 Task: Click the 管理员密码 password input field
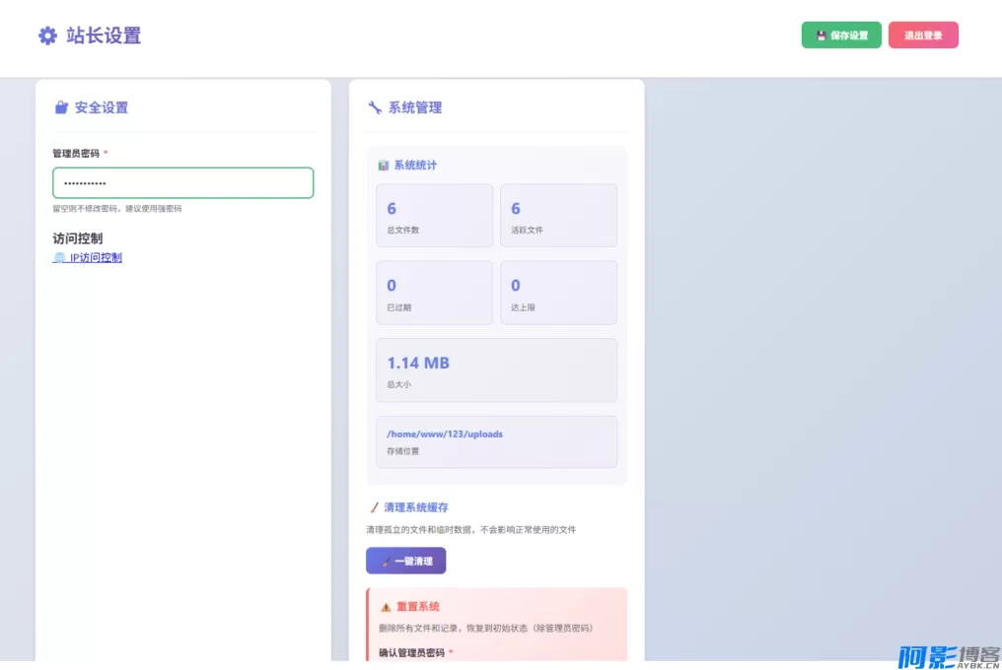click(182, 182)
